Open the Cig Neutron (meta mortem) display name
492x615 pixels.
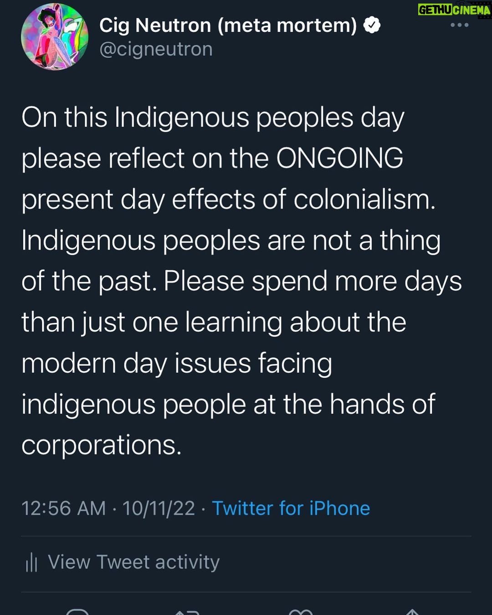pos(228,25)
